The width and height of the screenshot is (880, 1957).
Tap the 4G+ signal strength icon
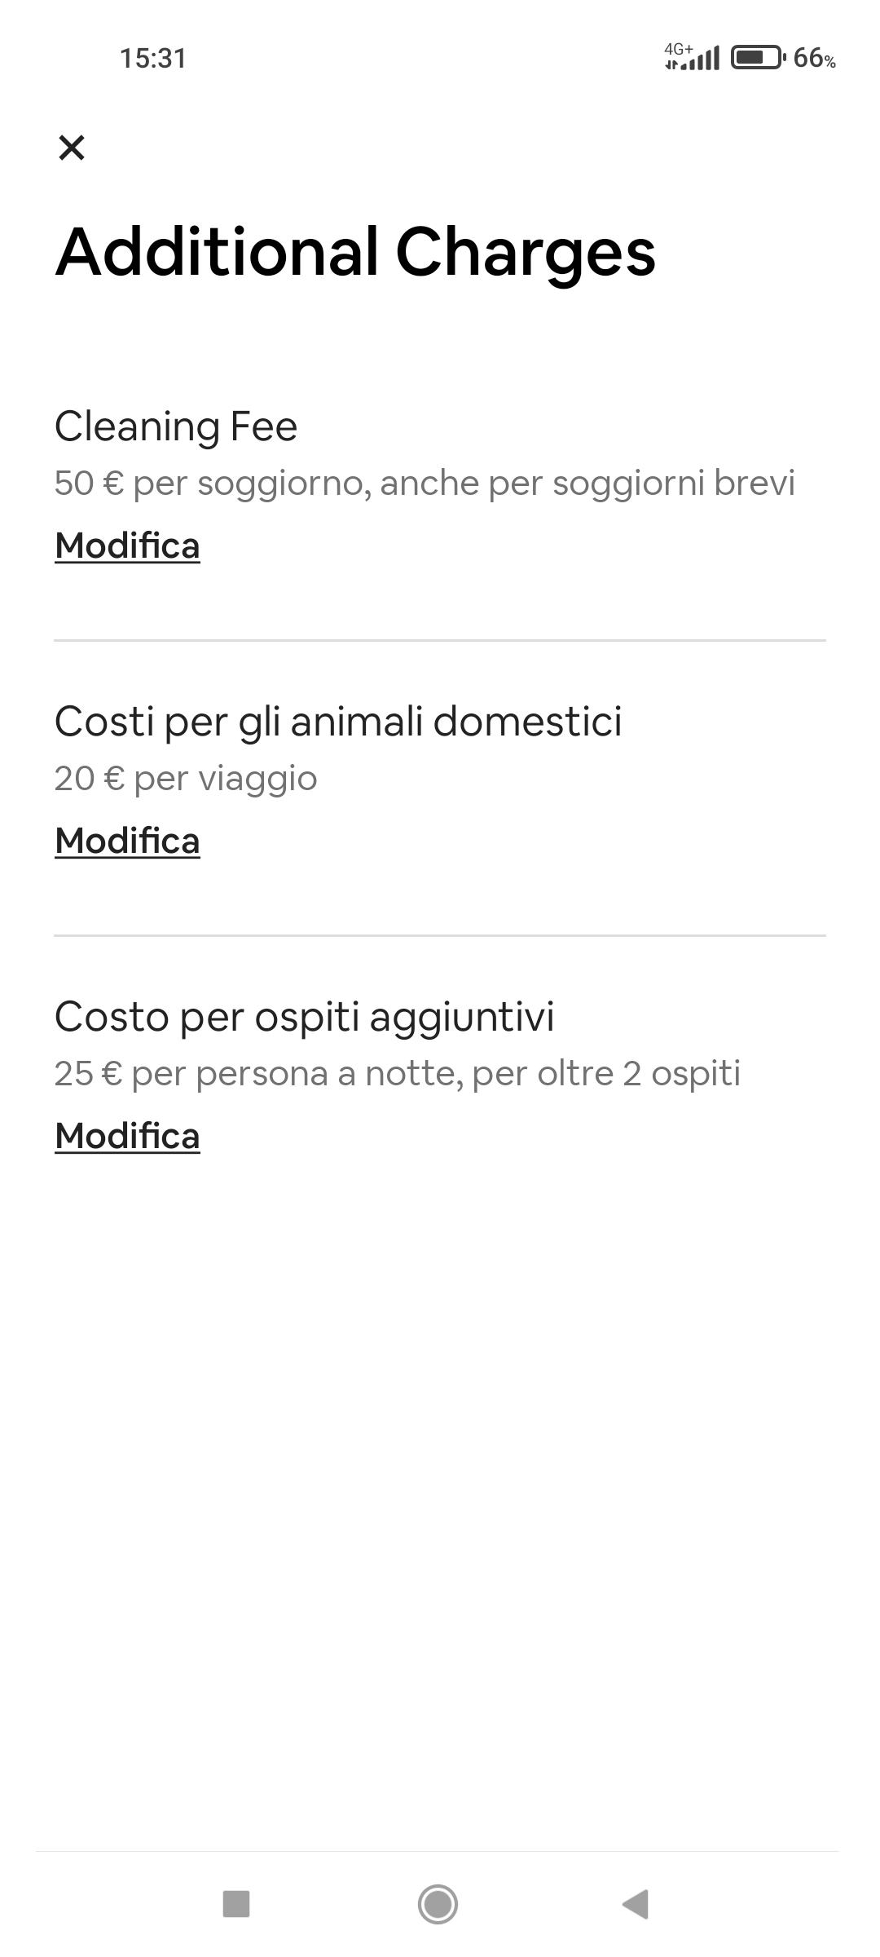[x=692, y=57]
